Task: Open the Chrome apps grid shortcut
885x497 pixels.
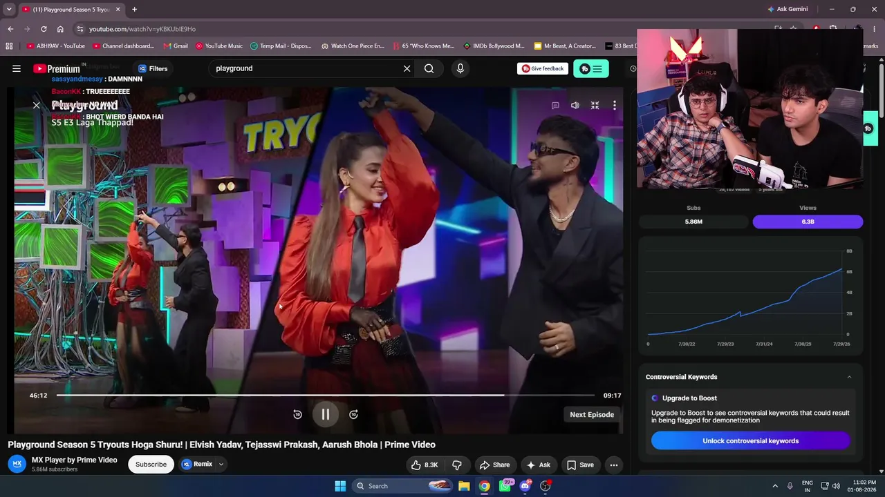Action: [9, 46]
